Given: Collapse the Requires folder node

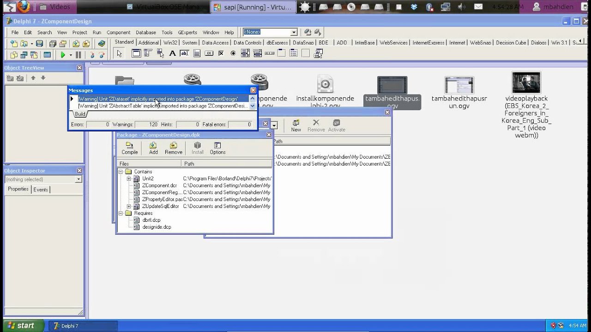Looking at the screenshot, I should click(x=121, y=213).
